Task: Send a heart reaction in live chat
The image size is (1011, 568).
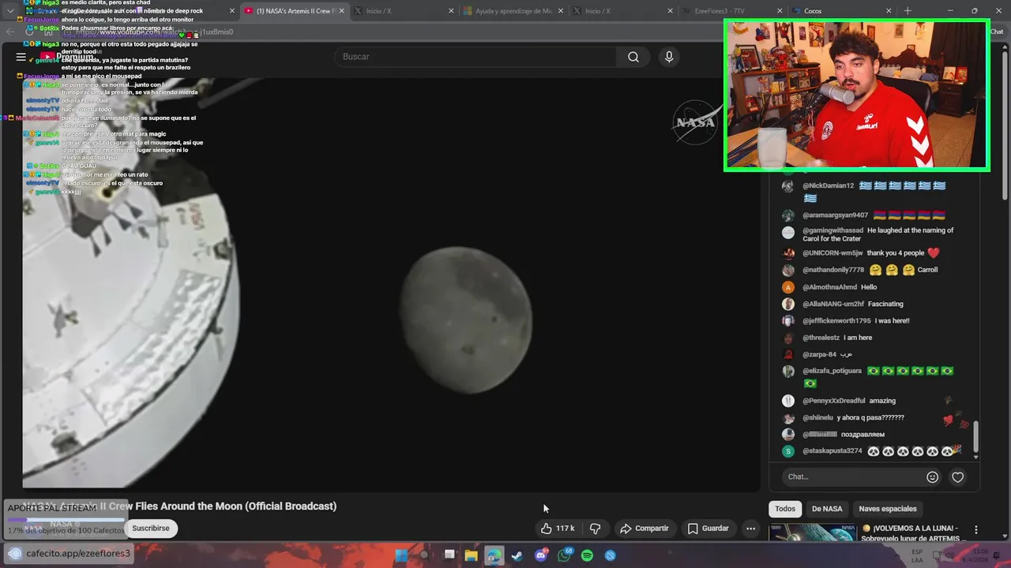Action: 957,476
